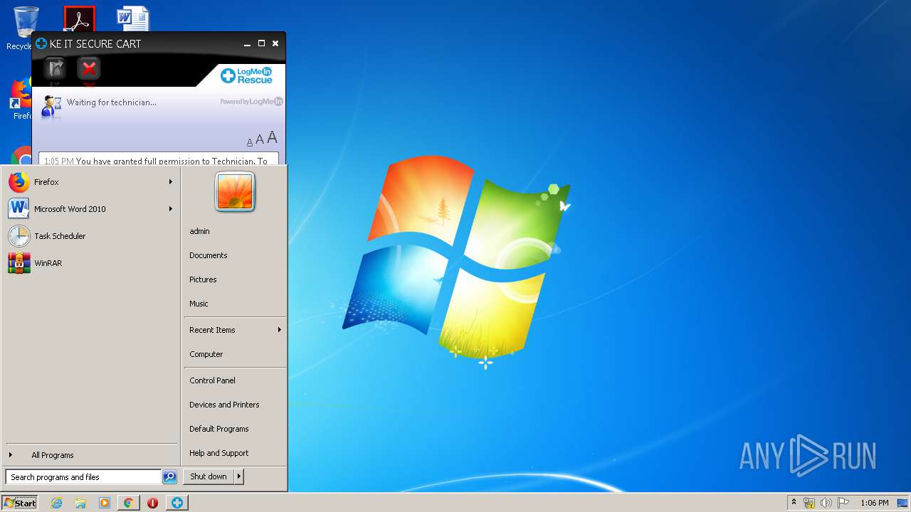This screenshot has width=911, height=512.
Task: Expand Recent Items submenu arrow
Action: coord(280,330)
